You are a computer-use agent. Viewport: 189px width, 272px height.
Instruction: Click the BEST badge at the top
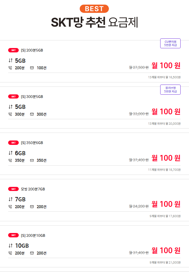(94, 8)
